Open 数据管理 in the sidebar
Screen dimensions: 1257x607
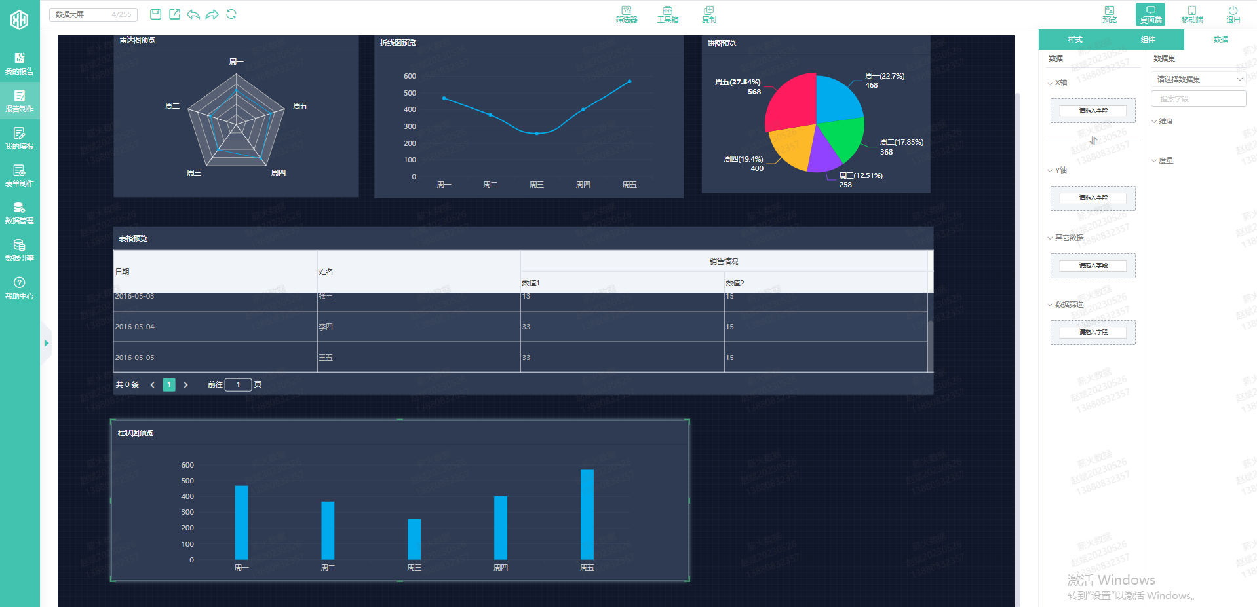pos(20,213)
